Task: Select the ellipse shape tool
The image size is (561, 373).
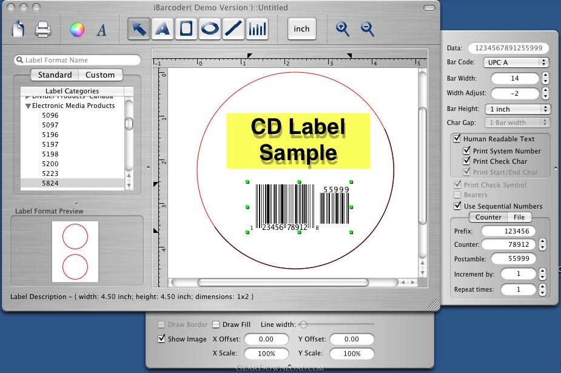Action: click(210, 29)
